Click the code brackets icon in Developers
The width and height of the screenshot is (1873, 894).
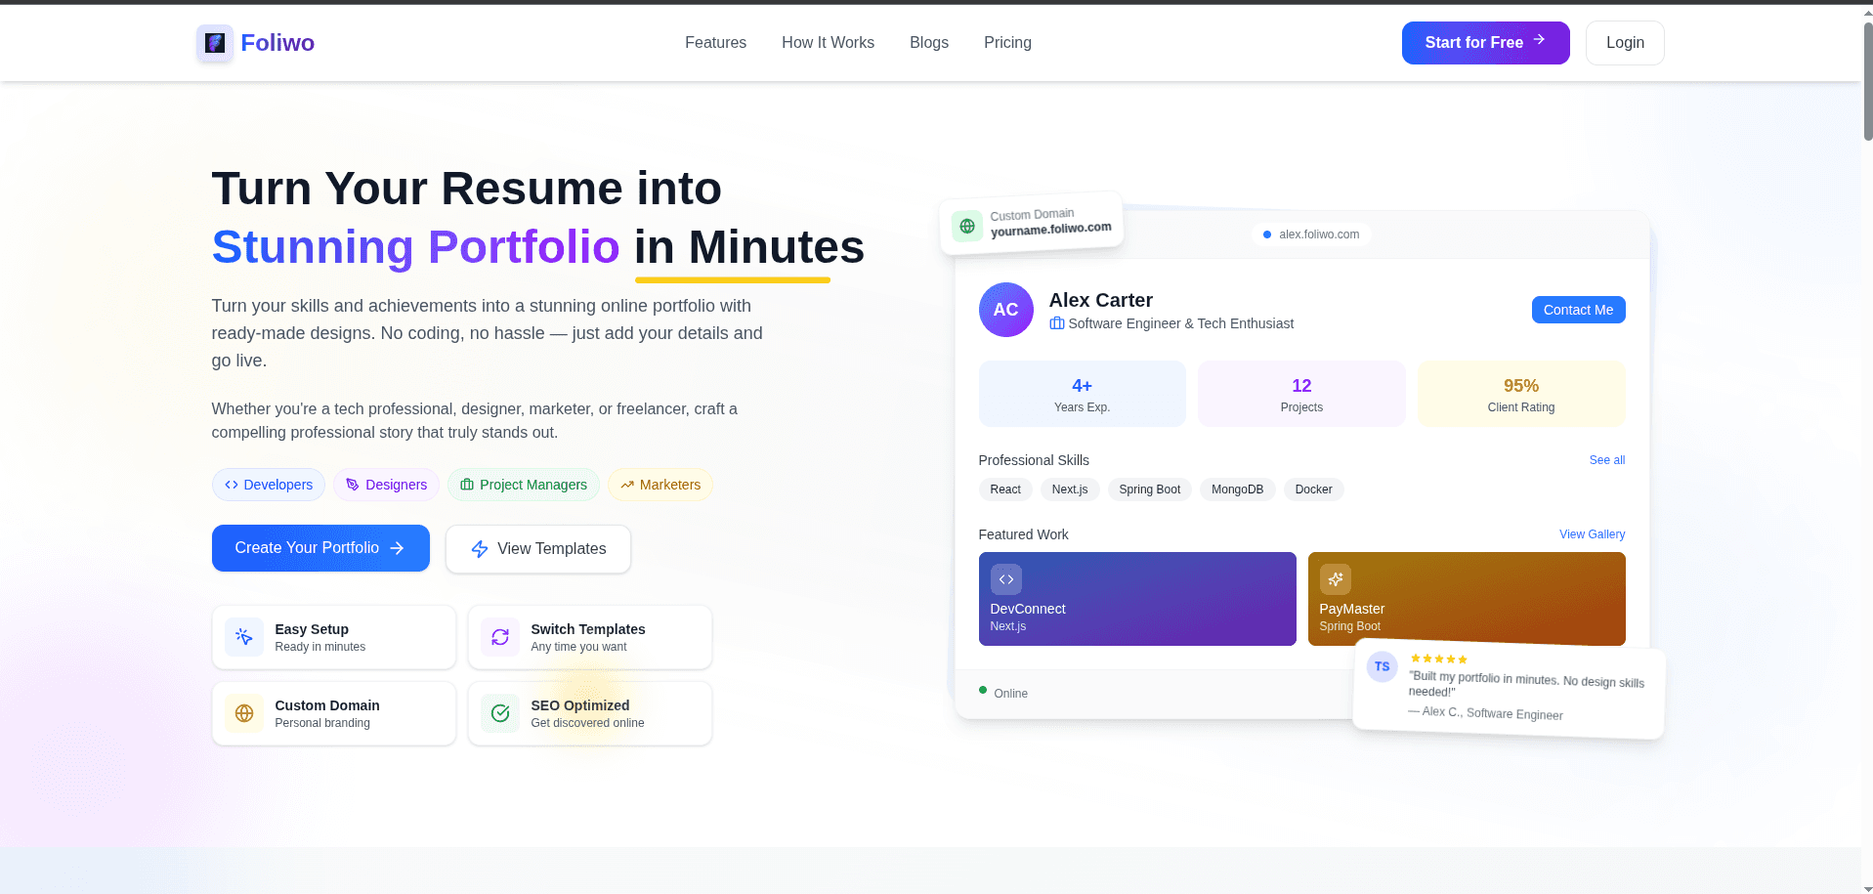coord(232,485)
